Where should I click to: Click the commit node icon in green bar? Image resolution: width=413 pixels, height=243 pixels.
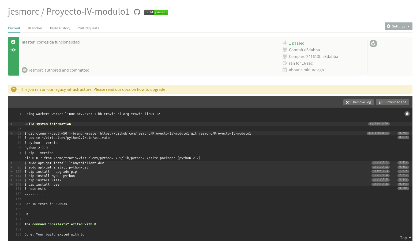coord(13,50)
